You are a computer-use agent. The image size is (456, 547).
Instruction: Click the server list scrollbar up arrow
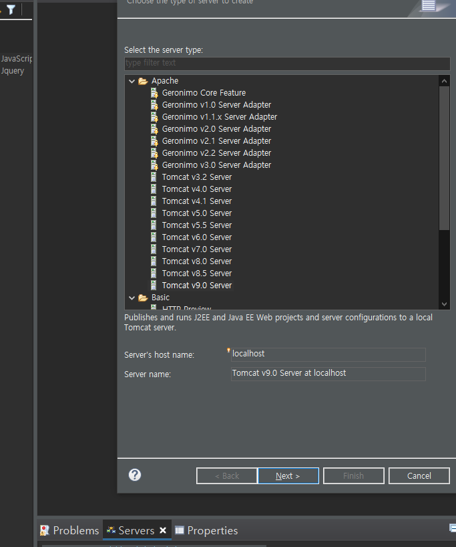[x=444, y=82]
